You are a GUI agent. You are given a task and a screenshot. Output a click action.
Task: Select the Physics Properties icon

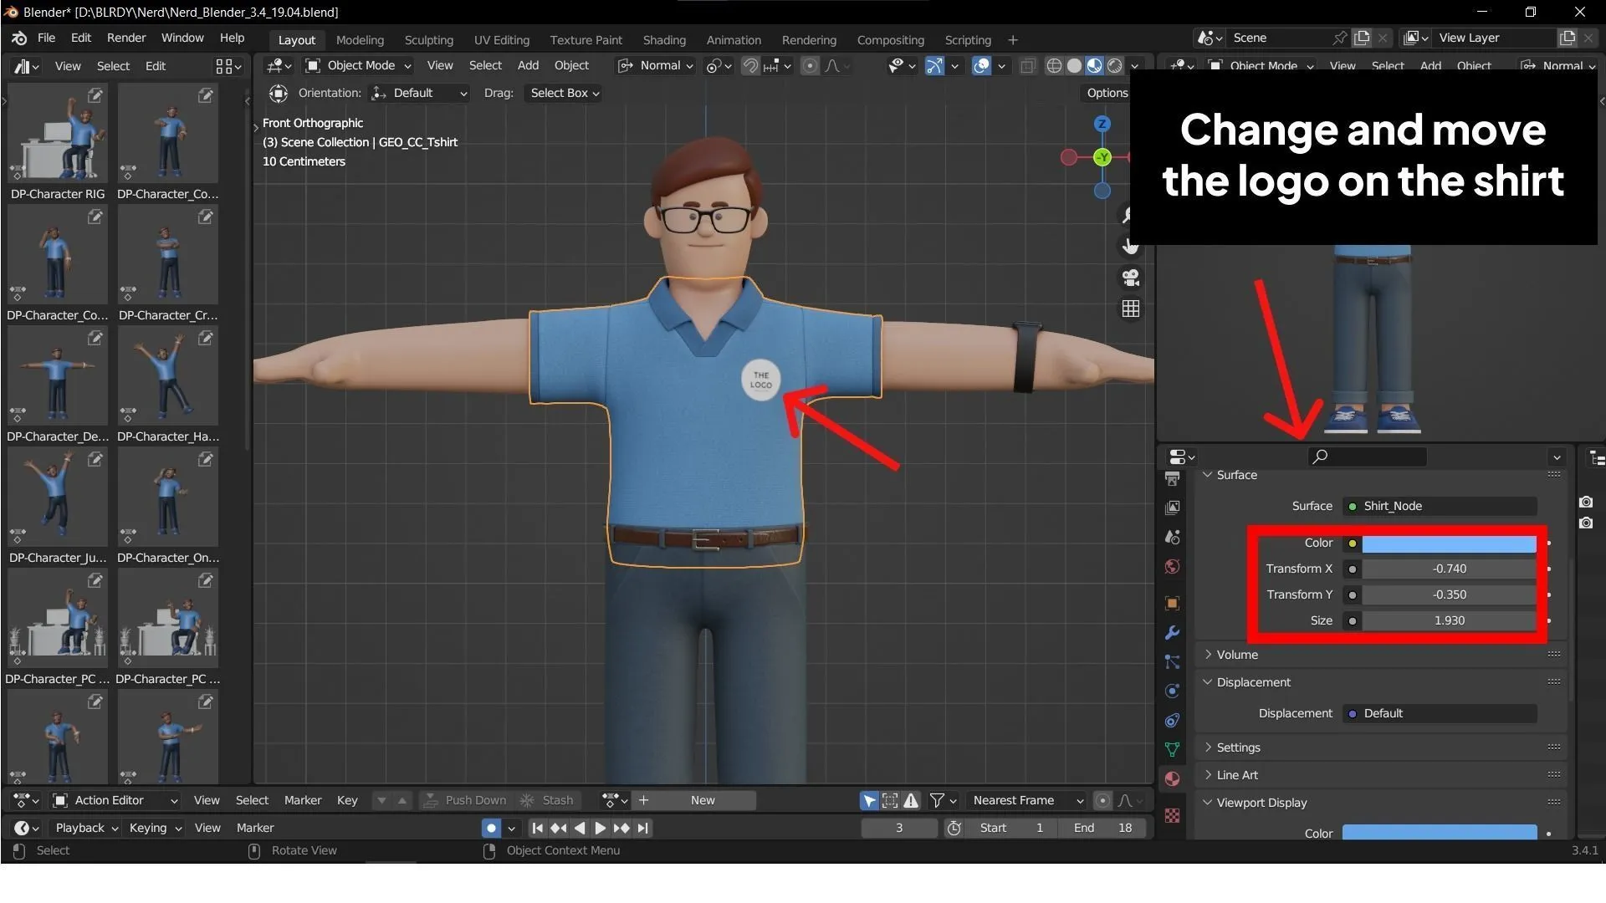click(x=1171, y=691)
